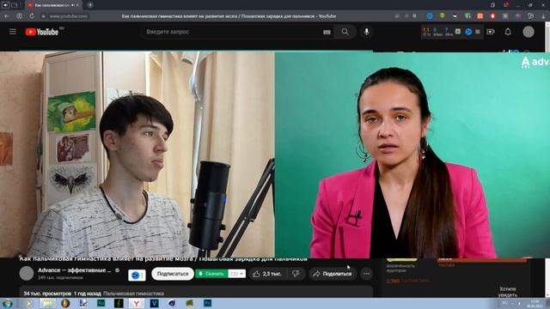Click the Поделиться share button

pyautogui.click(x=333, y=274)
